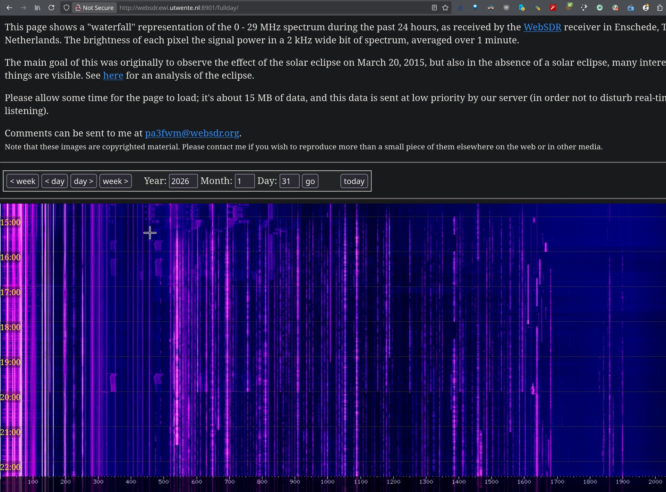Image resolution: width=666 pixels, height=492 pixels.
Task: Click the red magic wand extension icon
Action: (553, 8)
